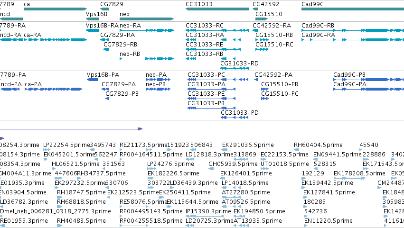Select transcript CG31033-RC
404x228 pixels.
217,30
